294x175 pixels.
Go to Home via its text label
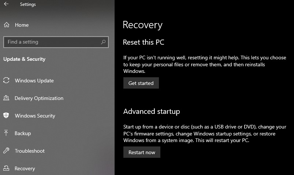(22, 25)
